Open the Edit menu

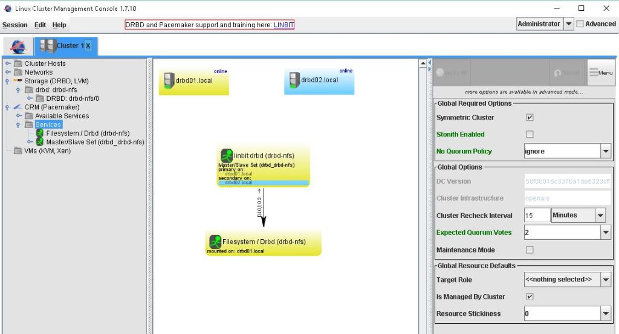(x=41, y=25)
